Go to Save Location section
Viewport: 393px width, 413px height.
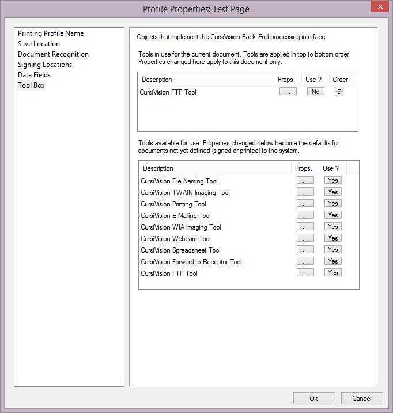coord(39,44)
